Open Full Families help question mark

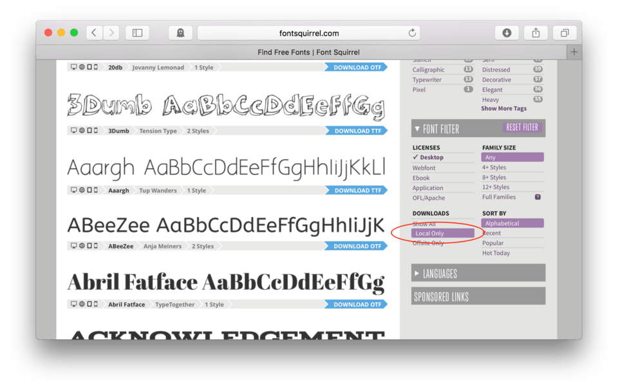click(x=538, y=197)
